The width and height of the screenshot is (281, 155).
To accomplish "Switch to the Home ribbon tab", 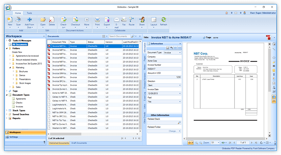I will click(18, 13).
